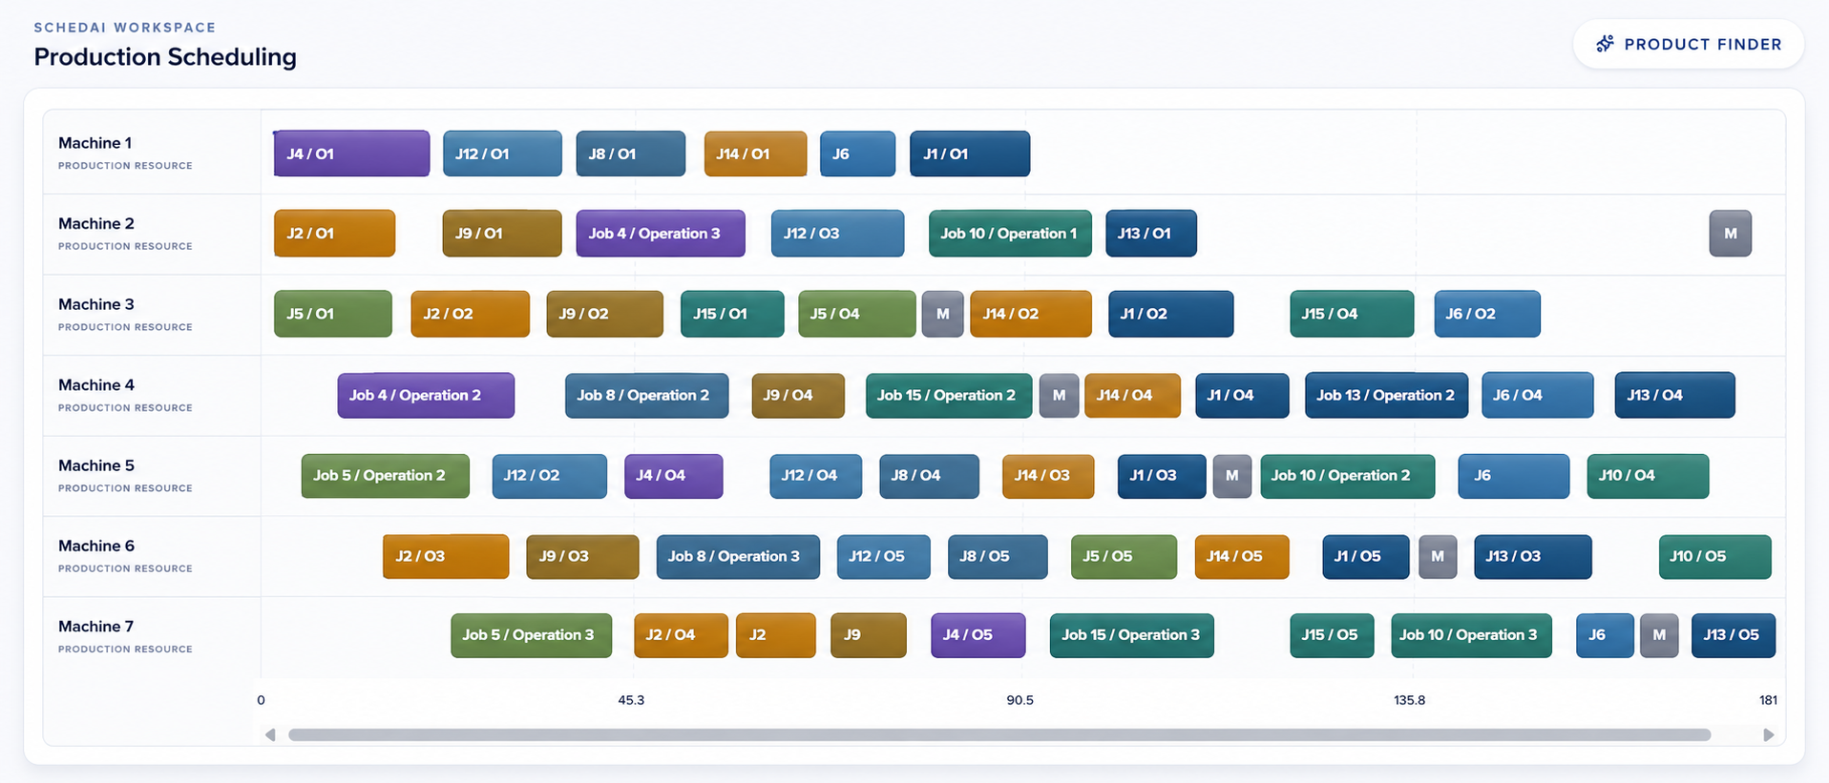This screenshot has width=1829, height=783.
Task: Select the J8 / O4 task bar
Action: click(x=929, y=475)
